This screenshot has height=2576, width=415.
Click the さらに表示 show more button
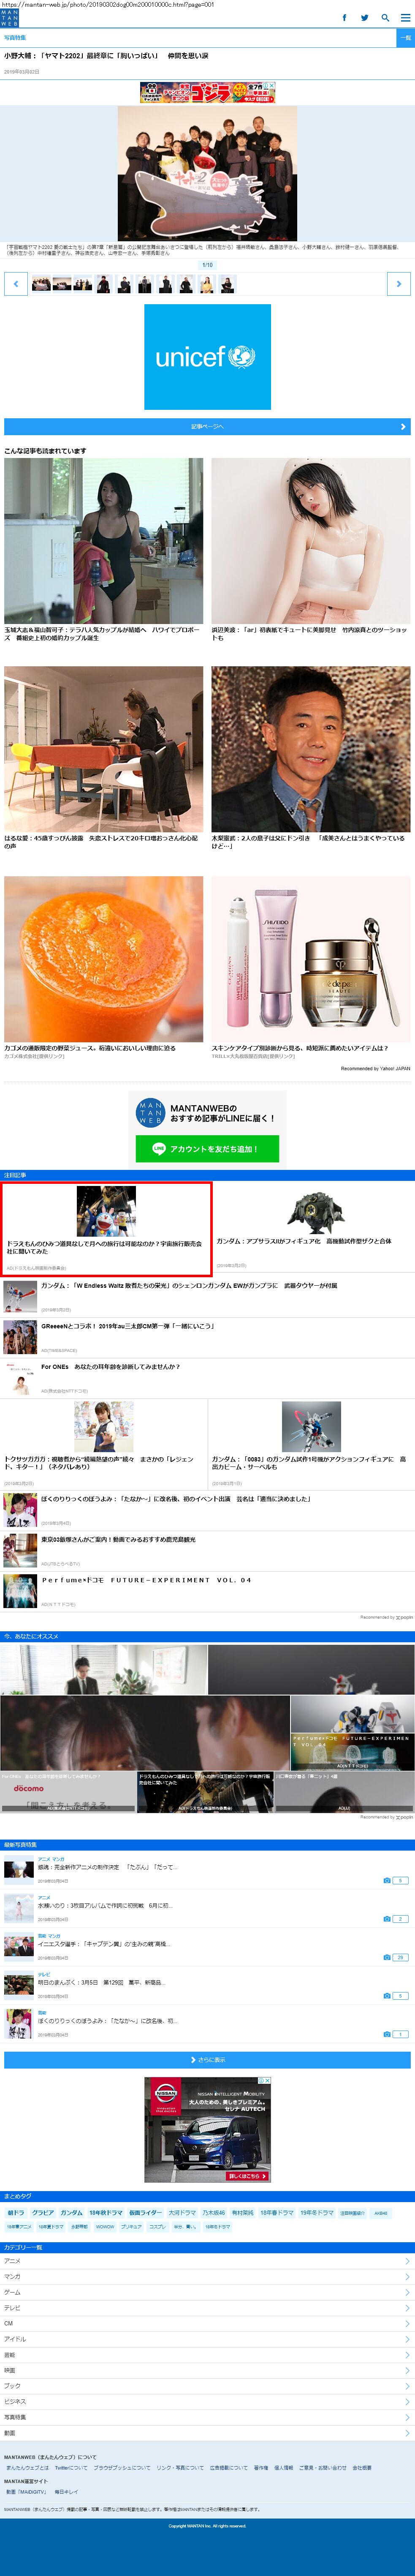click(x=207, y=2060)
